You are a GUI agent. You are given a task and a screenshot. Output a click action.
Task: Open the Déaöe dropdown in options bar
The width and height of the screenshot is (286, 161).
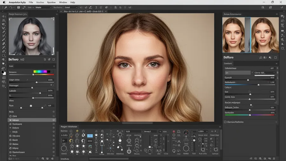click(x=44, y=8)
